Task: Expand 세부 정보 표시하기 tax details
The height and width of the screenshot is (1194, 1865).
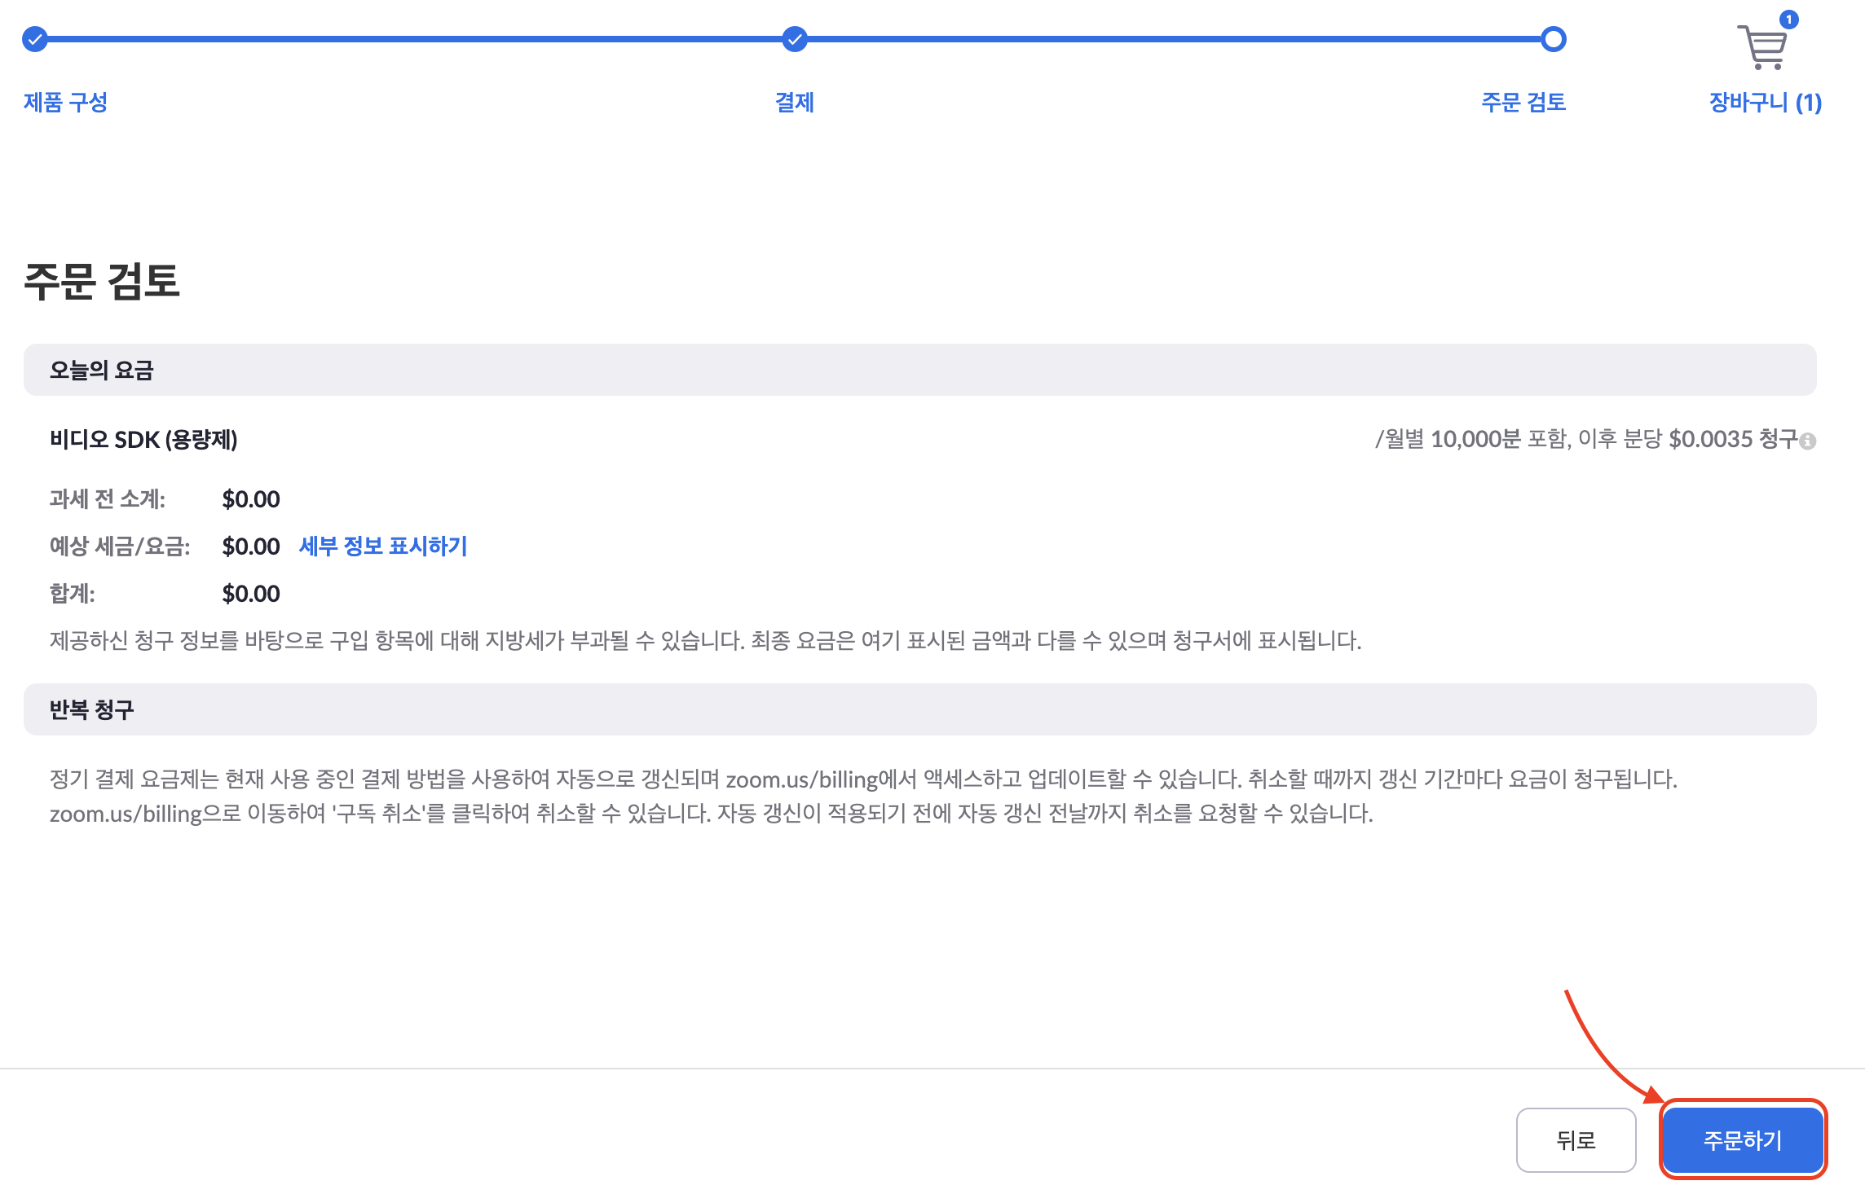Action: (x=383, y=546)
